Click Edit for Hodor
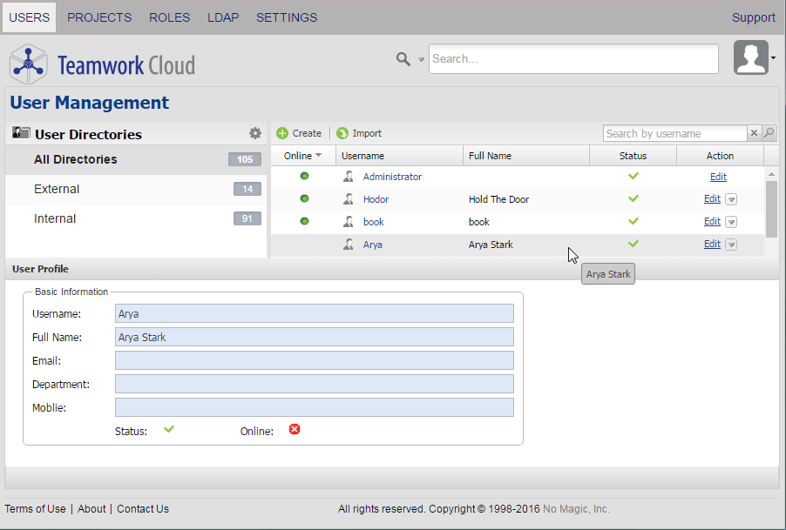Viewport: 786px width, 530px height. click(712, 198)
